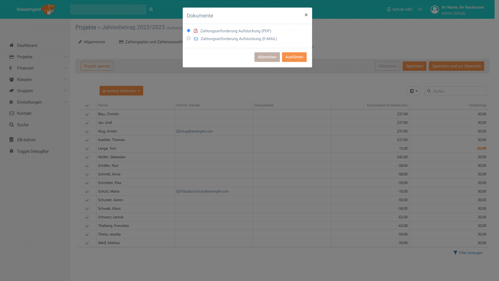The width and height of the screenshot is (499, 281).
Task: Click the Einstellungen gear icon
Action: pyautogui.click(x=11, y=102)
